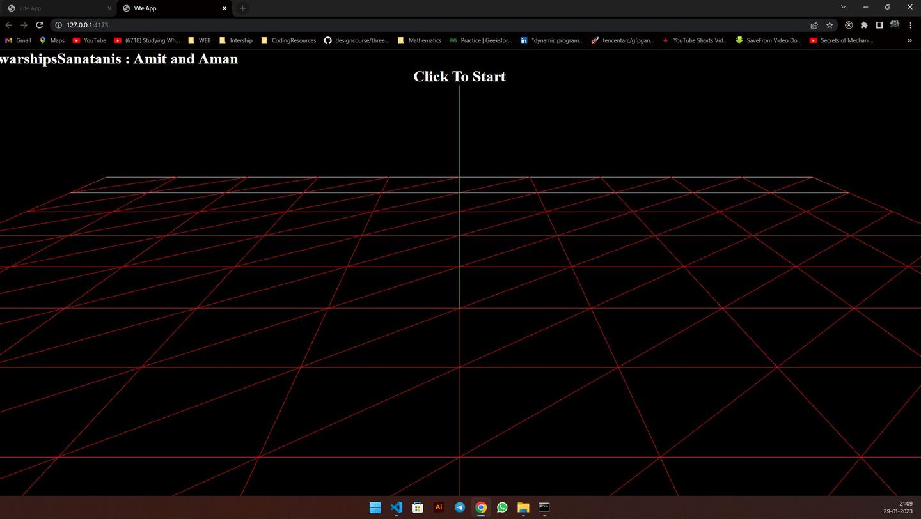Image resolution: width=921 pixels, height=519 pixels.
Task: Open the LinkedIn "dynamic program..." bookmark
Action: (551, 40)
